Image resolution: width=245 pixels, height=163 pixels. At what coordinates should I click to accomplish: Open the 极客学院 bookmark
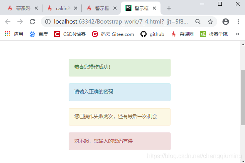click(214, 34)
